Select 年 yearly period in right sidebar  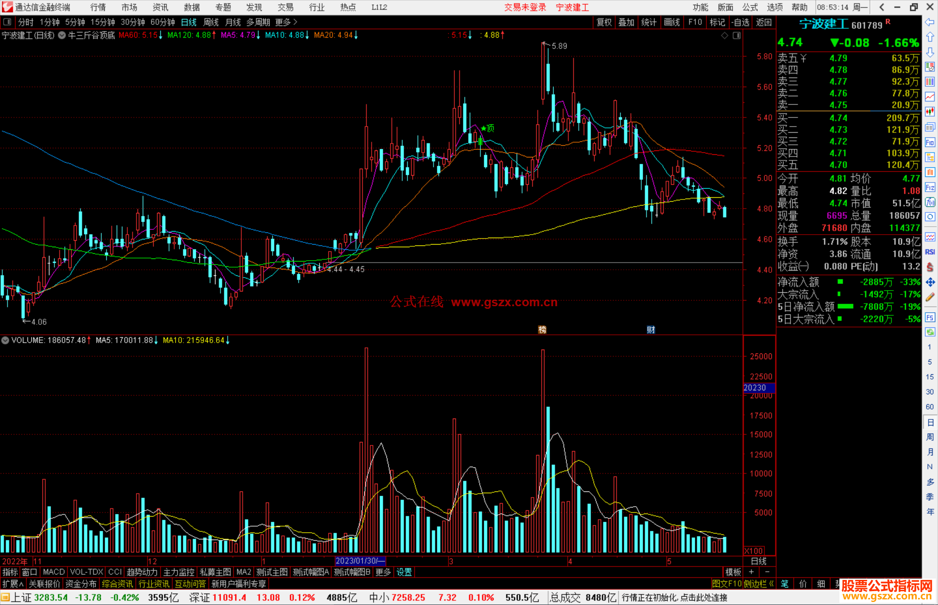click(930, 512)
